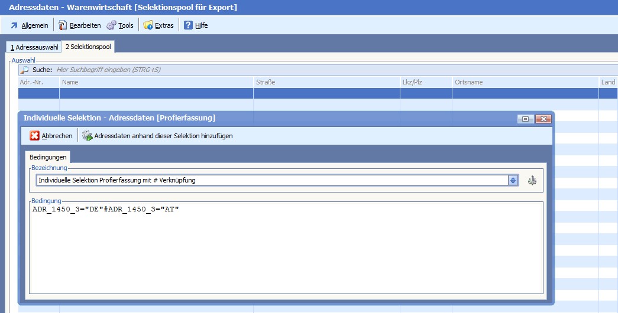This screenshot has width=618, height=313.
Task: Select the 2 Selektionspool tab
Action: (x=88, y=47)
